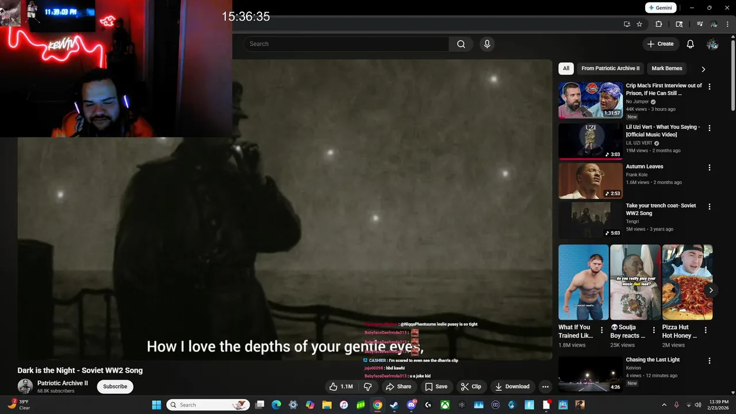Open Chasing the Last Light video
The height and width of the screenshot is (414, 736).
(x=591, y=374)
